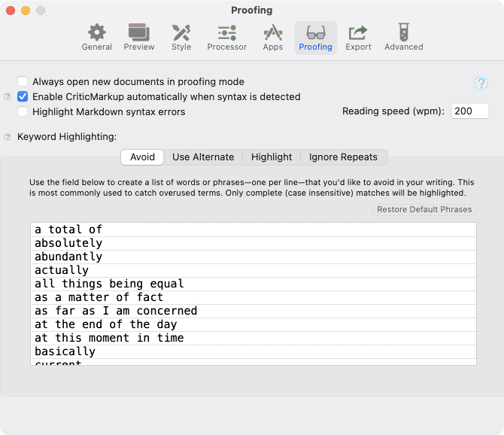The height and width of the screenshot is (435, 504).
Task: Select 'all things being equal' row
Action: (254, 284)
